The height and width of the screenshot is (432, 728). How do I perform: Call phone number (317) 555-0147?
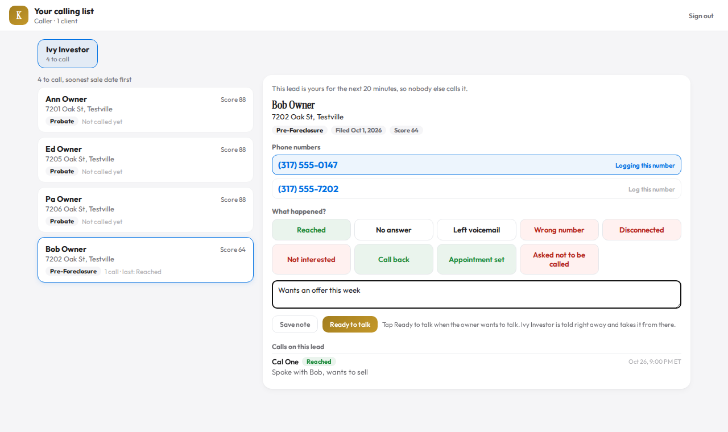[x=308, y=165]
